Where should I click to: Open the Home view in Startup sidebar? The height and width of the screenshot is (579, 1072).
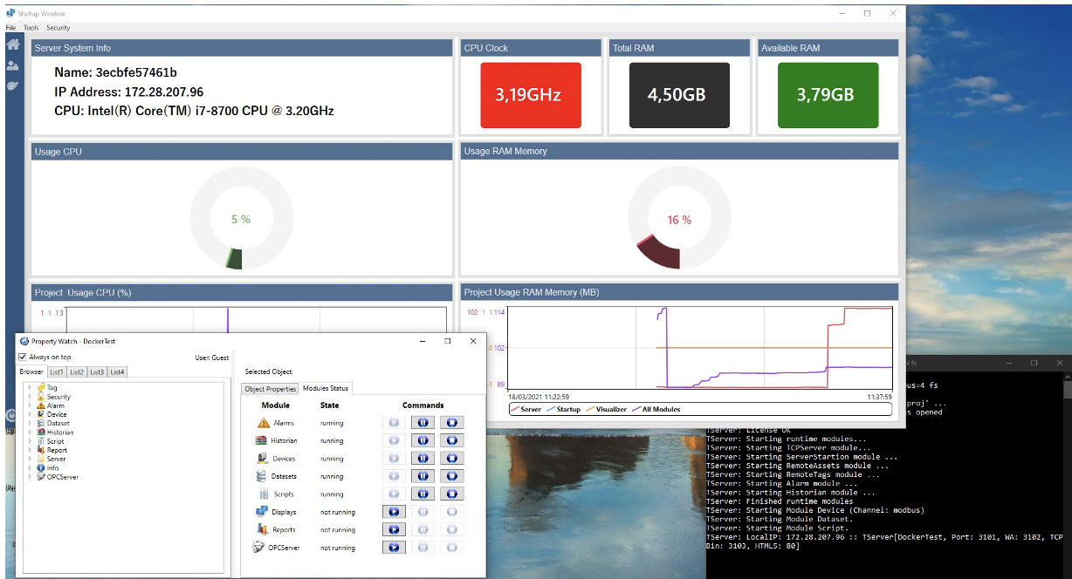pos(12,44)
